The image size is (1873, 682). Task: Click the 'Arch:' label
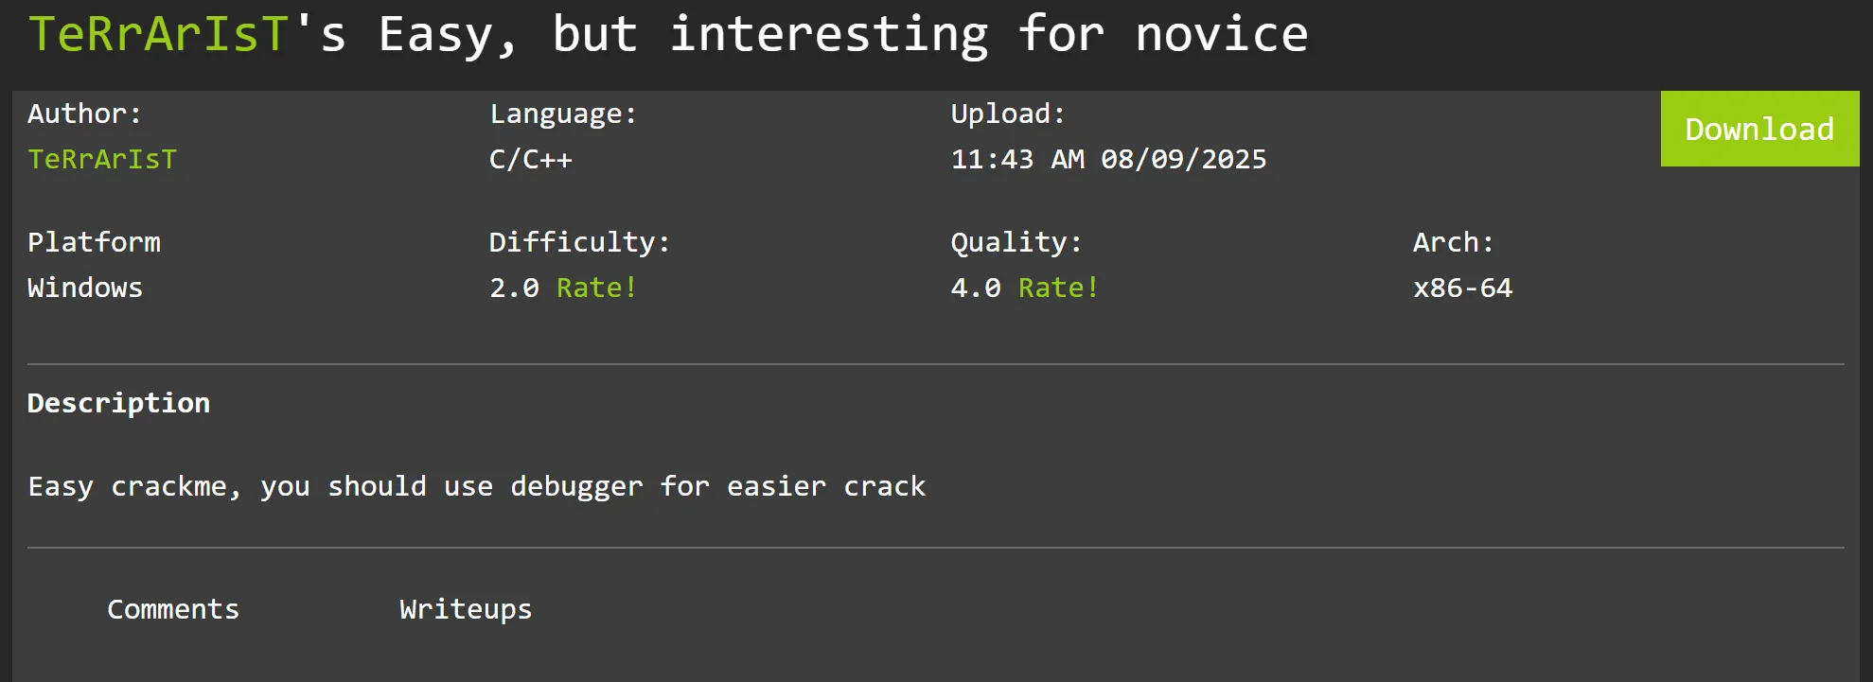pyautogui.click(x=1453, y=242)
